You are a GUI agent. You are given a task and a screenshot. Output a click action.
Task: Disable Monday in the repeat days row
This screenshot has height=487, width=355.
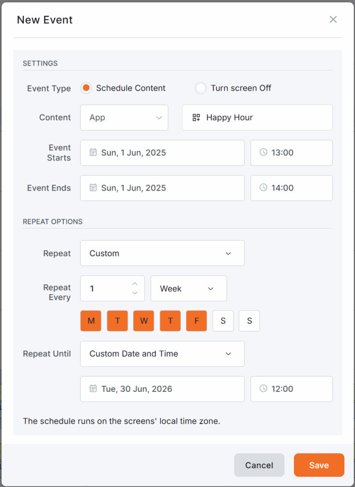tap(91, 321)
